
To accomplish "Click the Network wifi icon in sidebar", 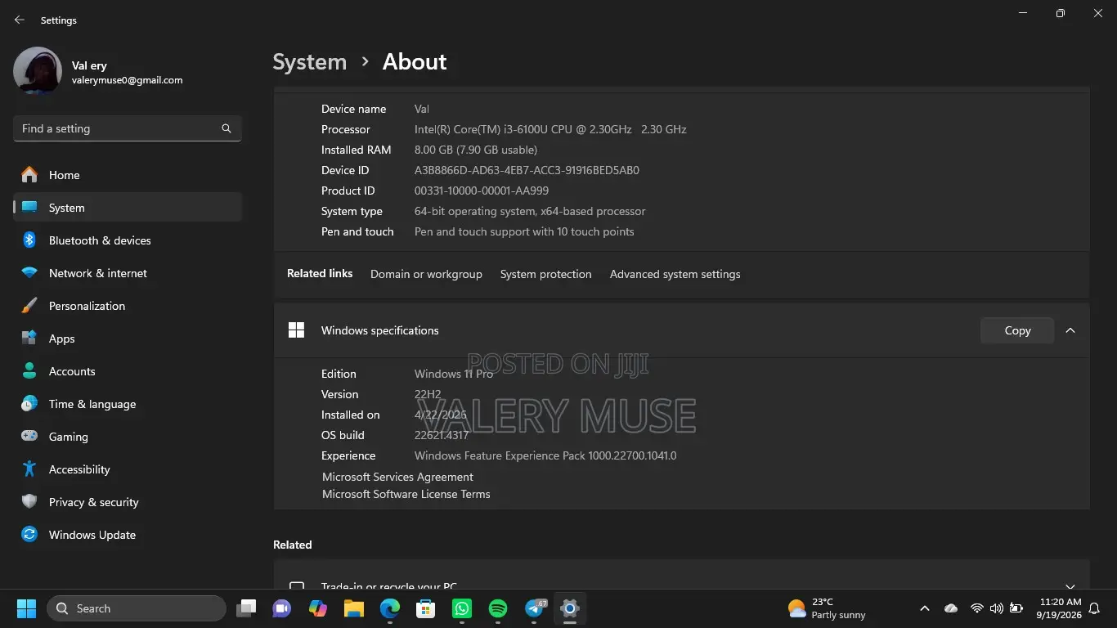I will [29, 273].
